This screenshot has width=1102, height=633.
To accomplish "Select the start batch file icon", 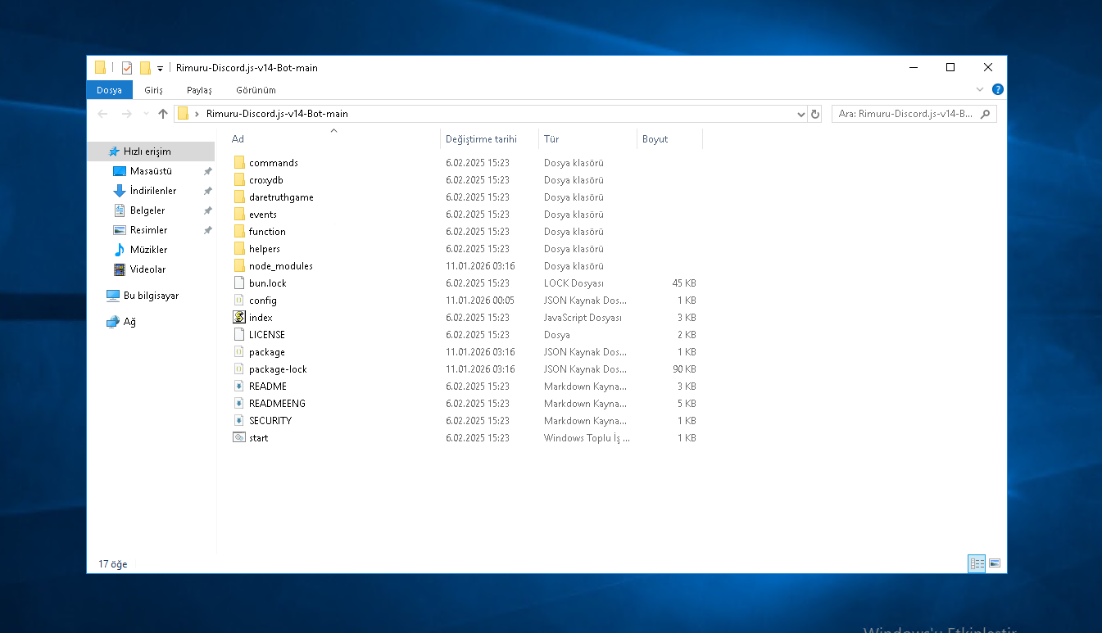I will tap(239, 438).
